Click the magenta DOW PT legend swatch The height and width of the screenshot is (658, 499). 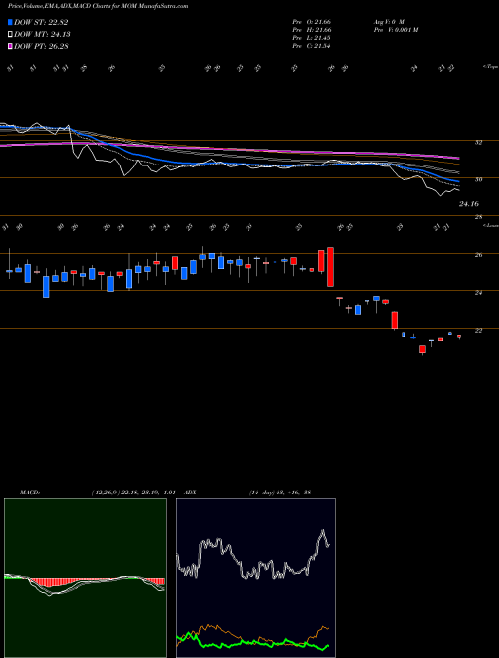tap(10, 46)
